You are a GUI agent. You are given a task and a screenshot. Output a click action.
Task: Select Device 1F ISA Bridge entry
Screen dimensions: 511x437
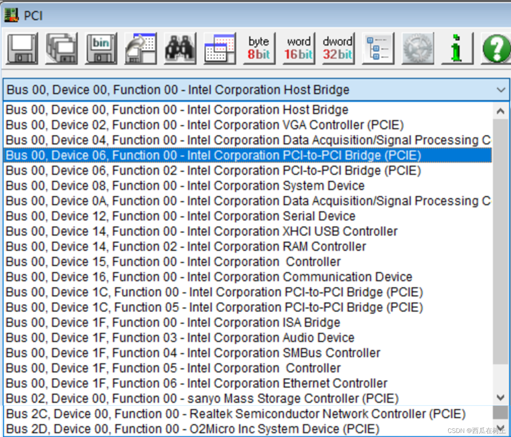248,323
